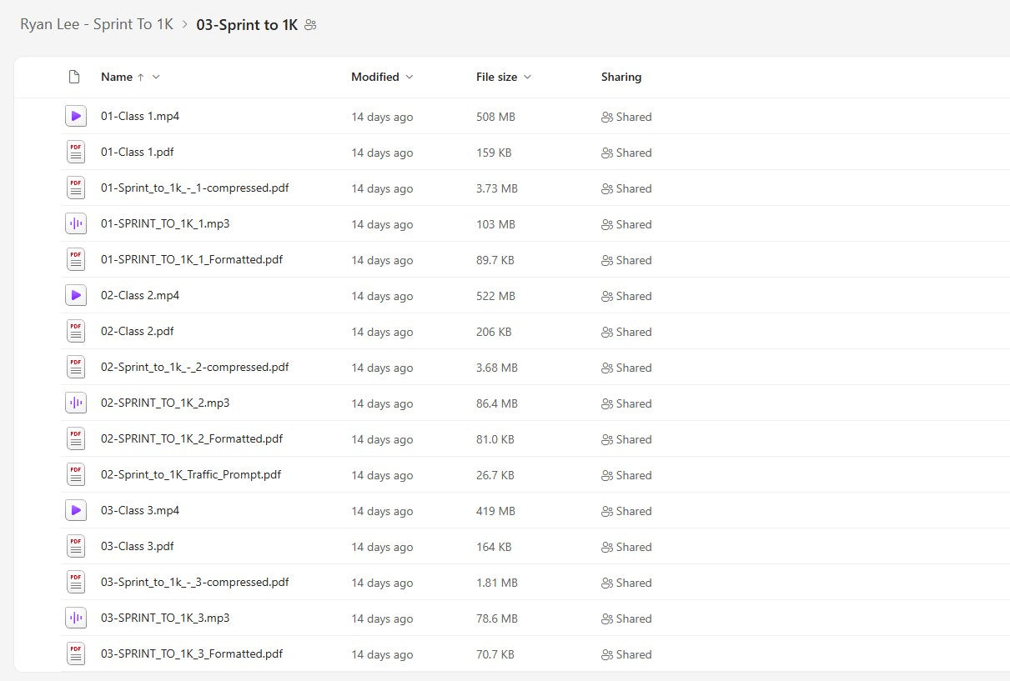Click the video icon for 01-Class 1.mp4
This screenshot has width=1010, height=681.
[76, 117]
